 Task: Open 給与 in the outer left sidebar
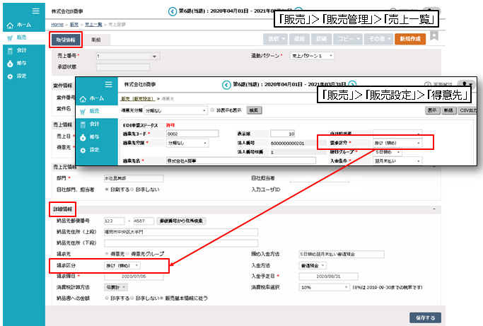coord(21,64)
